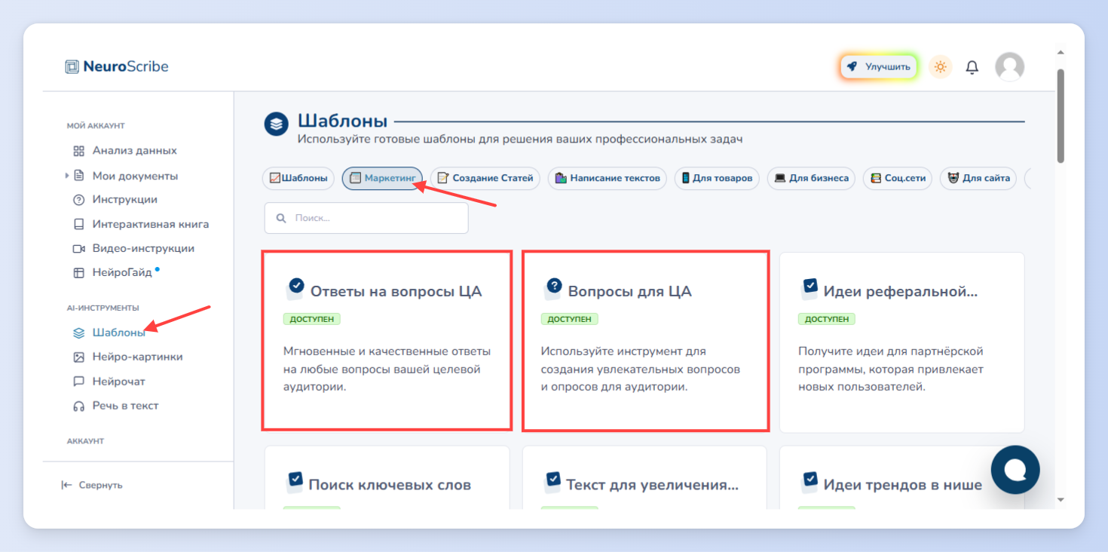Click the Свернуть collapse arrow icon
Screen dimensions: 1108x552
click(66, 485)
